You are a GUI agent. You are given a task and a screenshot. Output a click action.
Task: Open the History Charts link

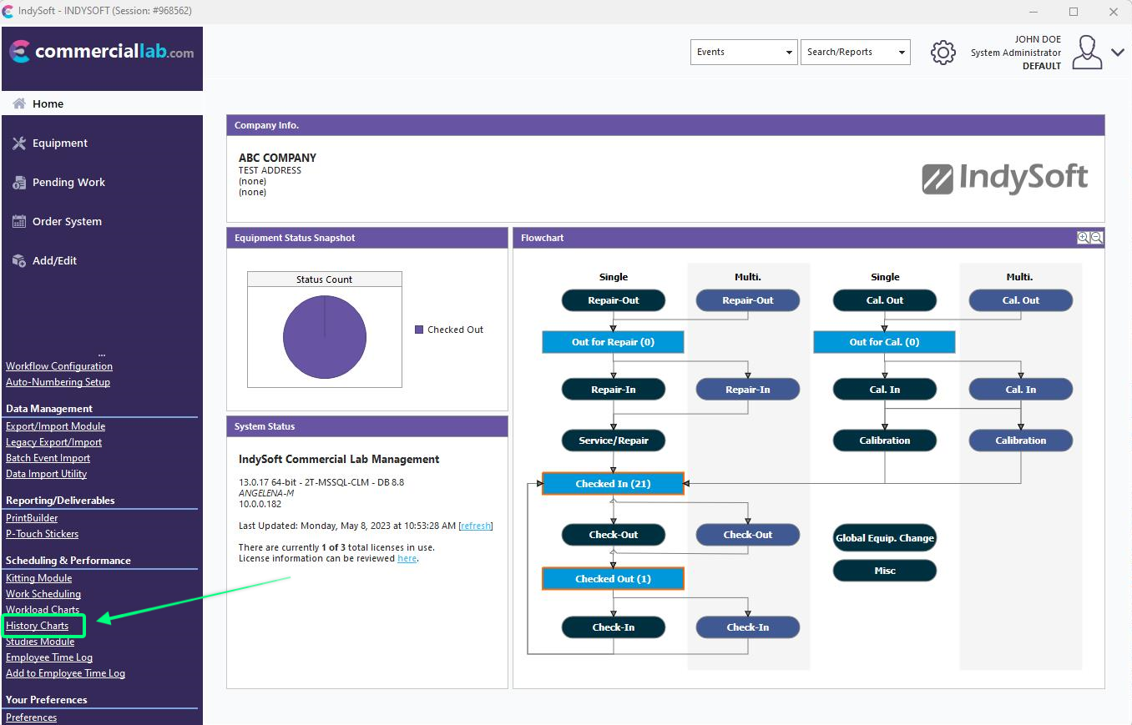38,626
